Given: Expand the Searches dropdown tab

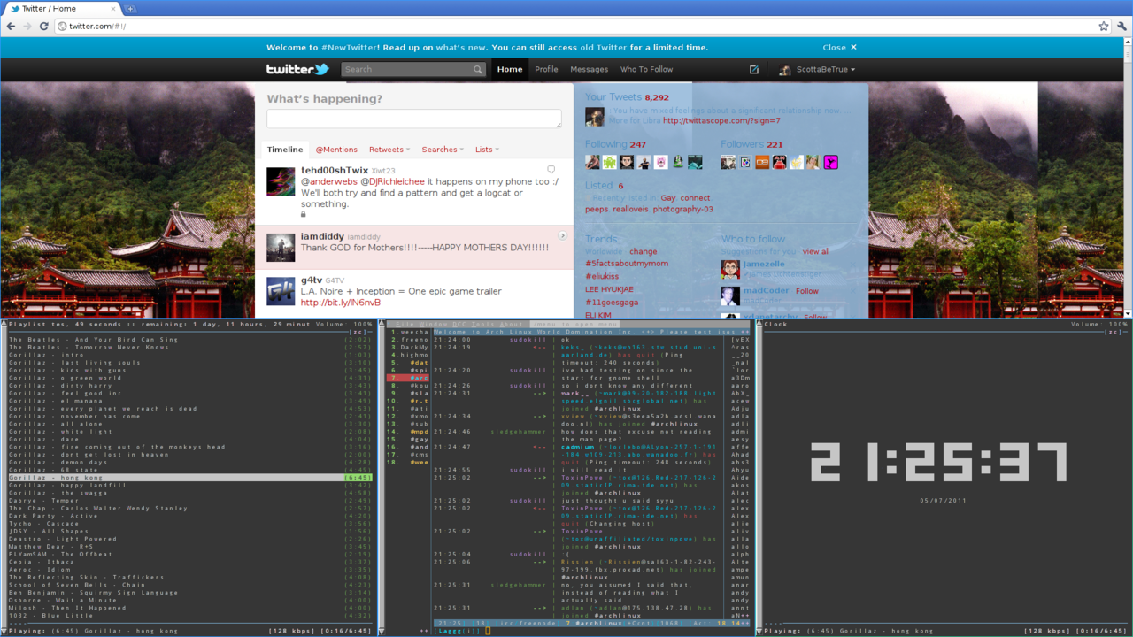Looking at the screenshot, I should click(x=442, y=150).
